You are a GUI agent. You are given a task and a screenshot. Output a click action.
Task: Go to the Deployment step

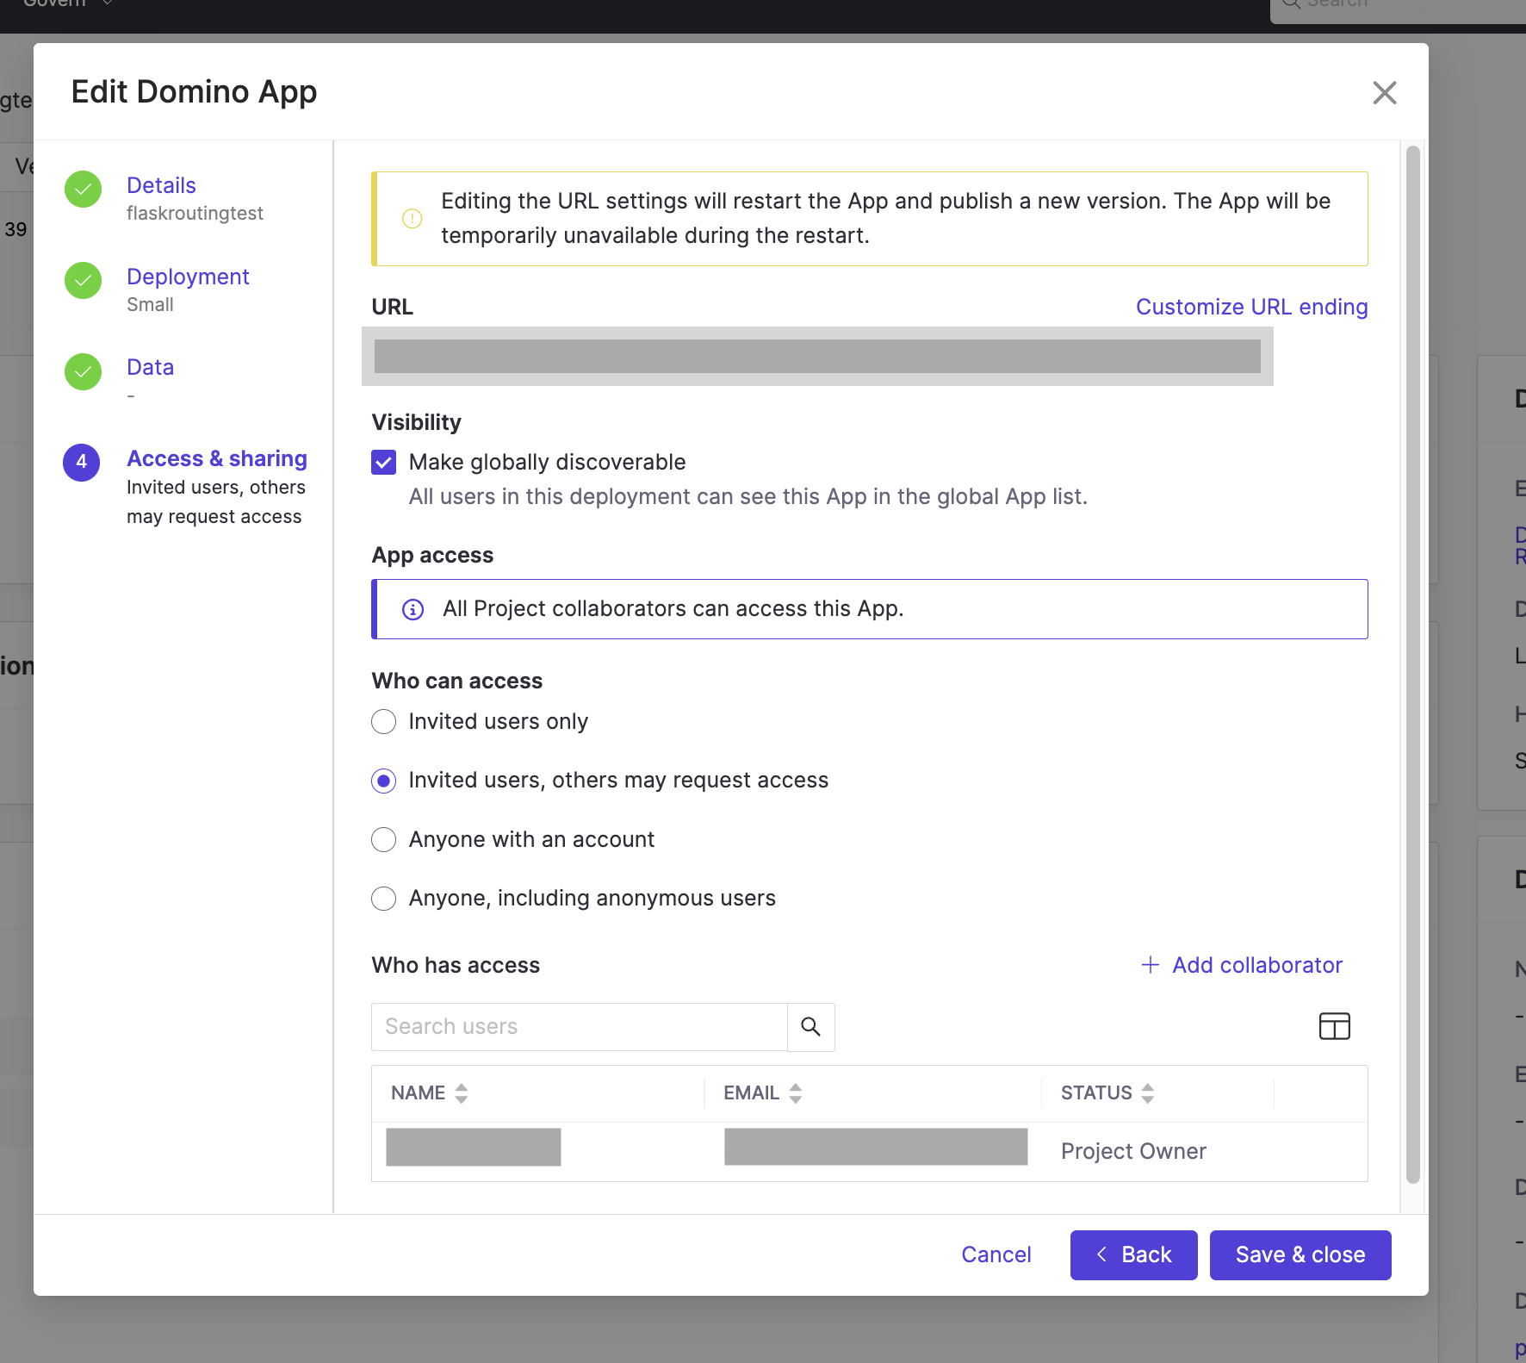pos(188,277)
